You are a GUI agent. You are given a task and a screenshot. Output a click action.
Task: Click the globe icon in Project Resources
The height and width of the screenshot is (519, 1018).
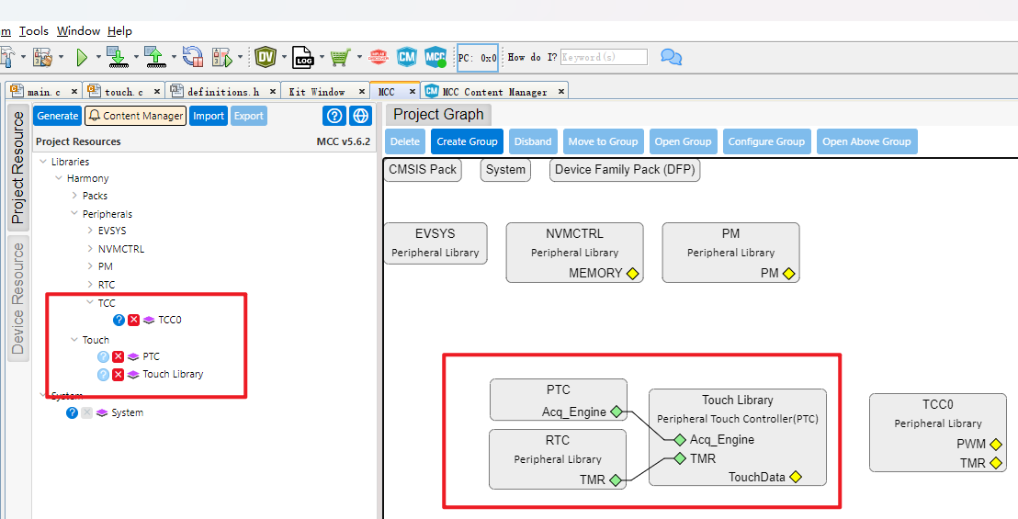[360, 116]
